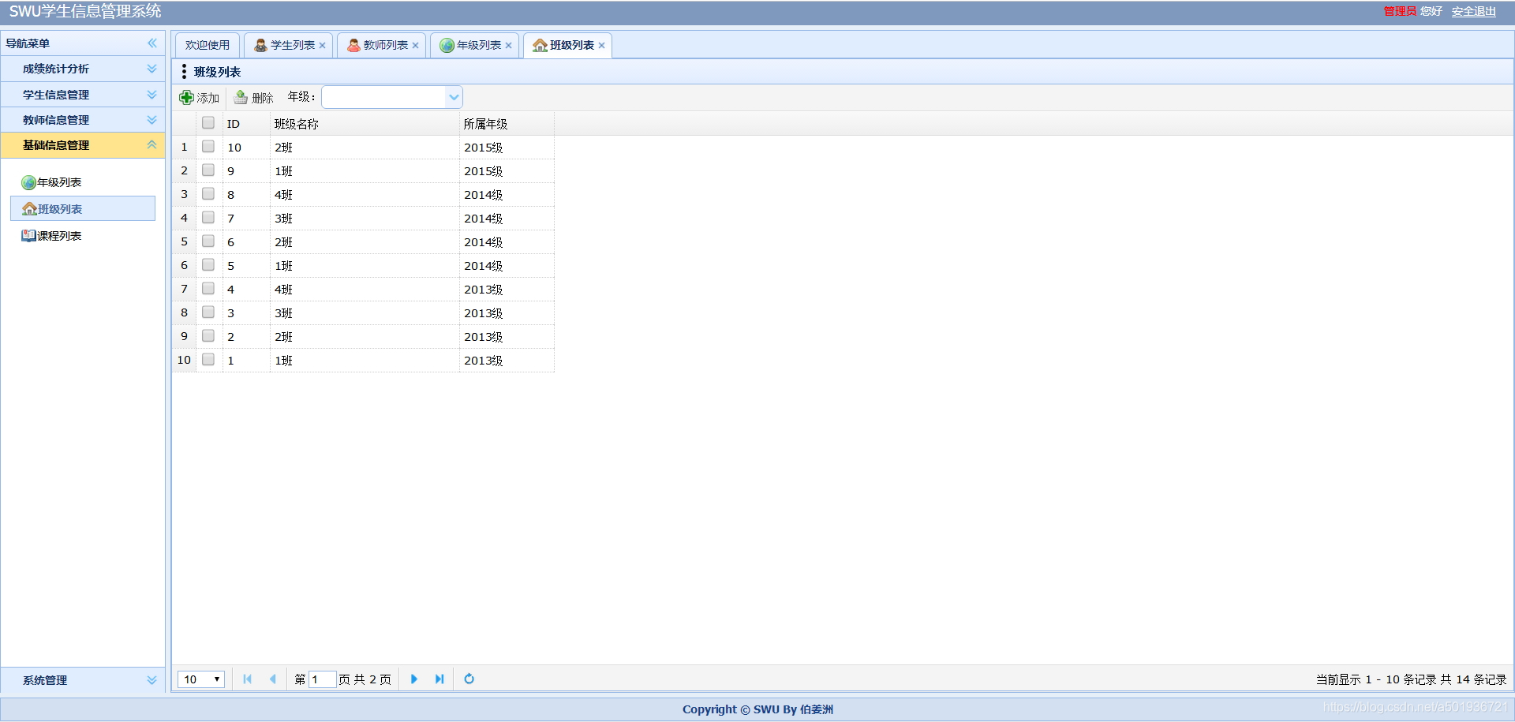Click the 安全退出 logout link

tap(1474, 11)
